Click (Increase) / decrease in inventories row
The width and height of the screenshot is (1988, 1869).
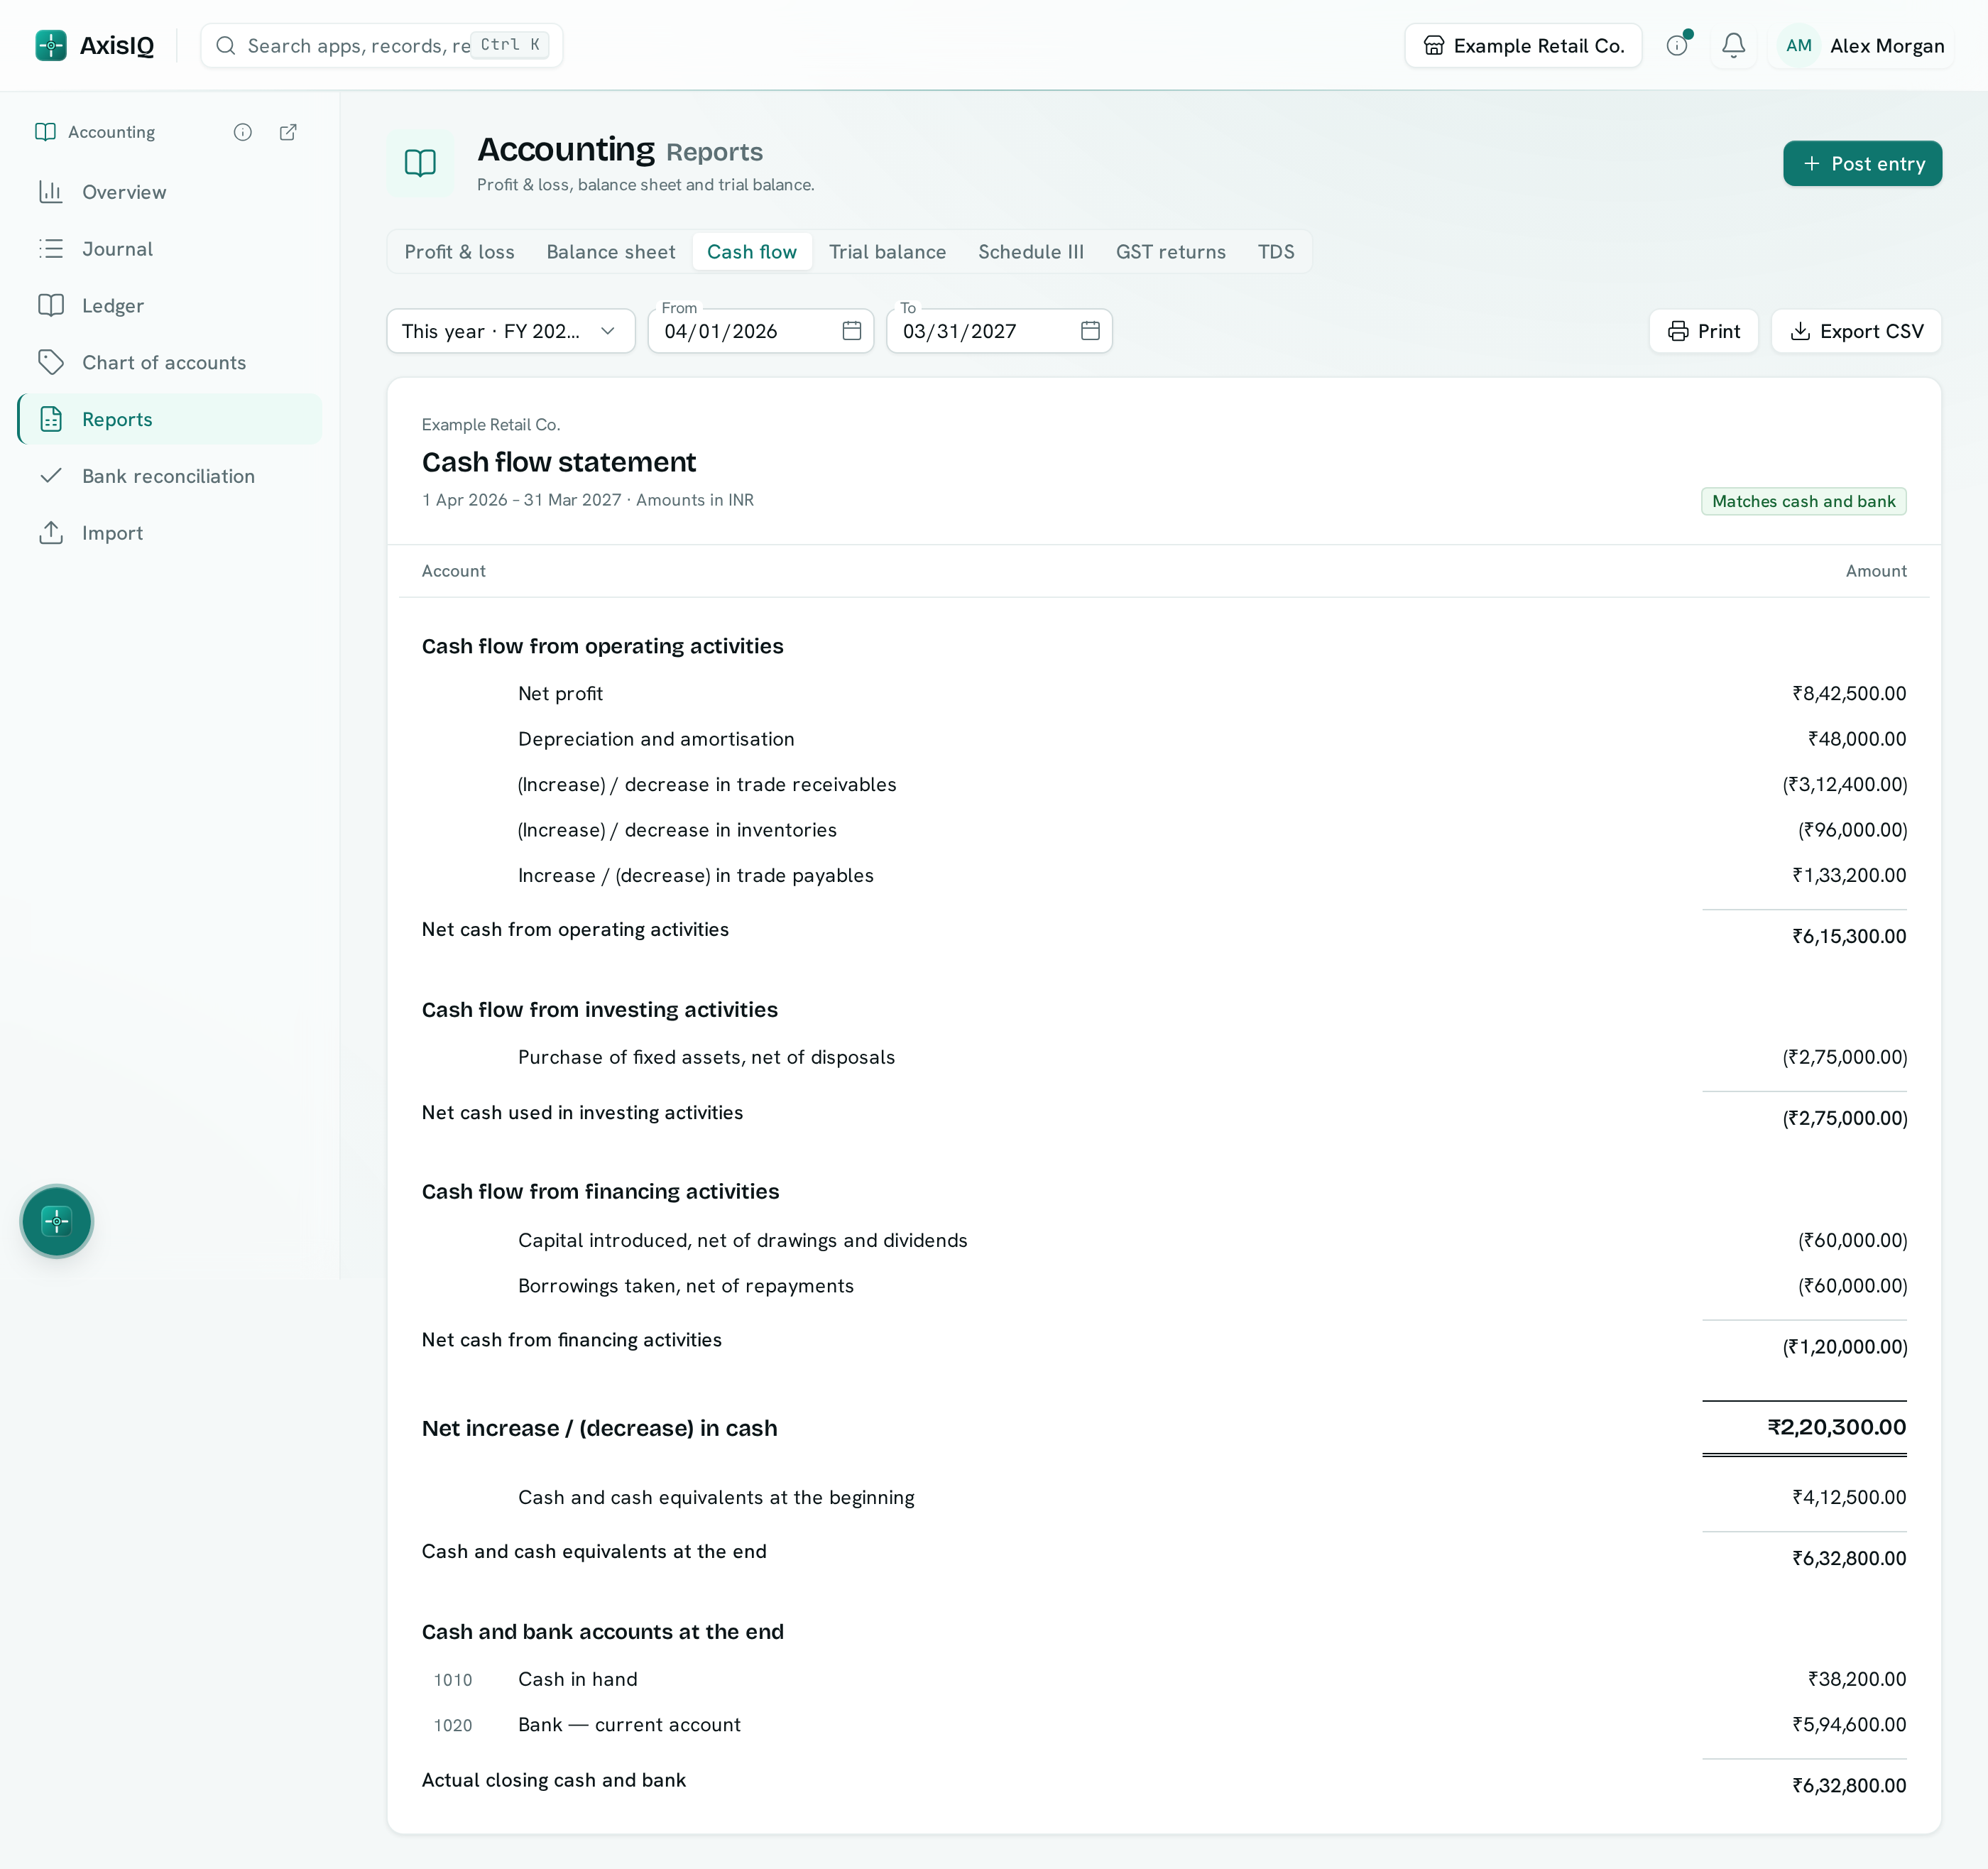(x=1164, y=830)
